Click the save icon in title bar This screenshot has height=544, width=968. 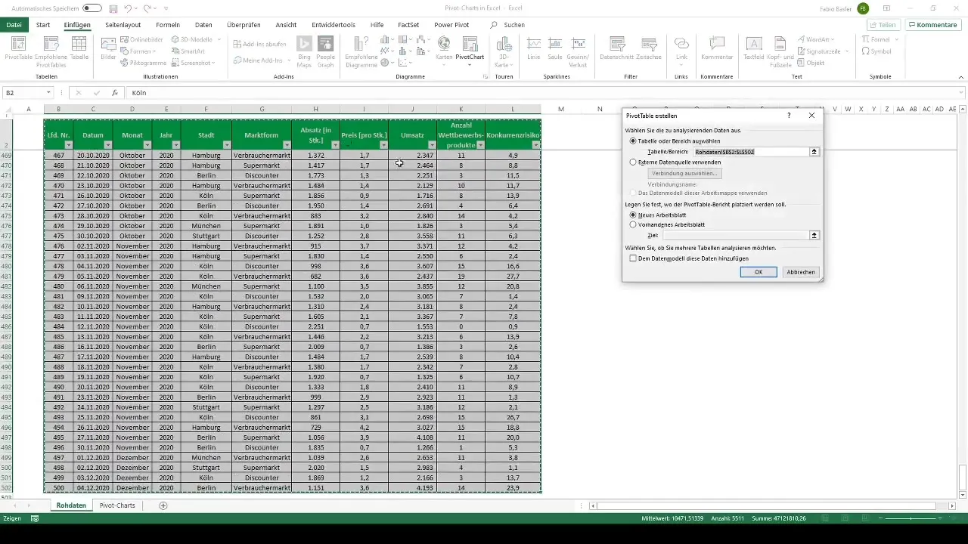[113, 8]
